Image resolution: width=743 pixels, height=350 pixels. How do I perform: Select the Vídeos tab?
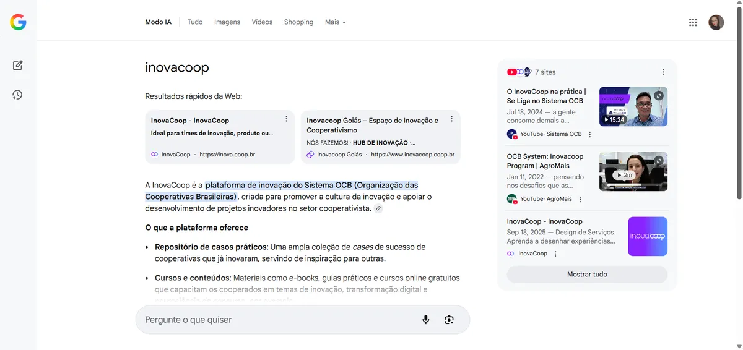[262, 22]
